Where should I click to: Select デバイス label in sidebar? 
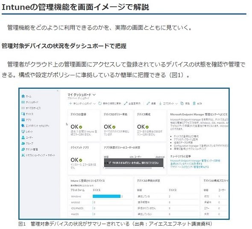(x=29, y=114)
